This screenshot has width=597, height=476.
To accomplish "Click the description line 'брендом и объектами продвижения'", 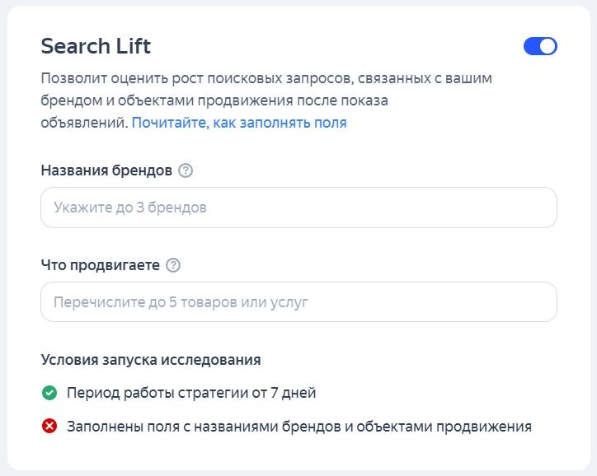I will tap(214, 100).
